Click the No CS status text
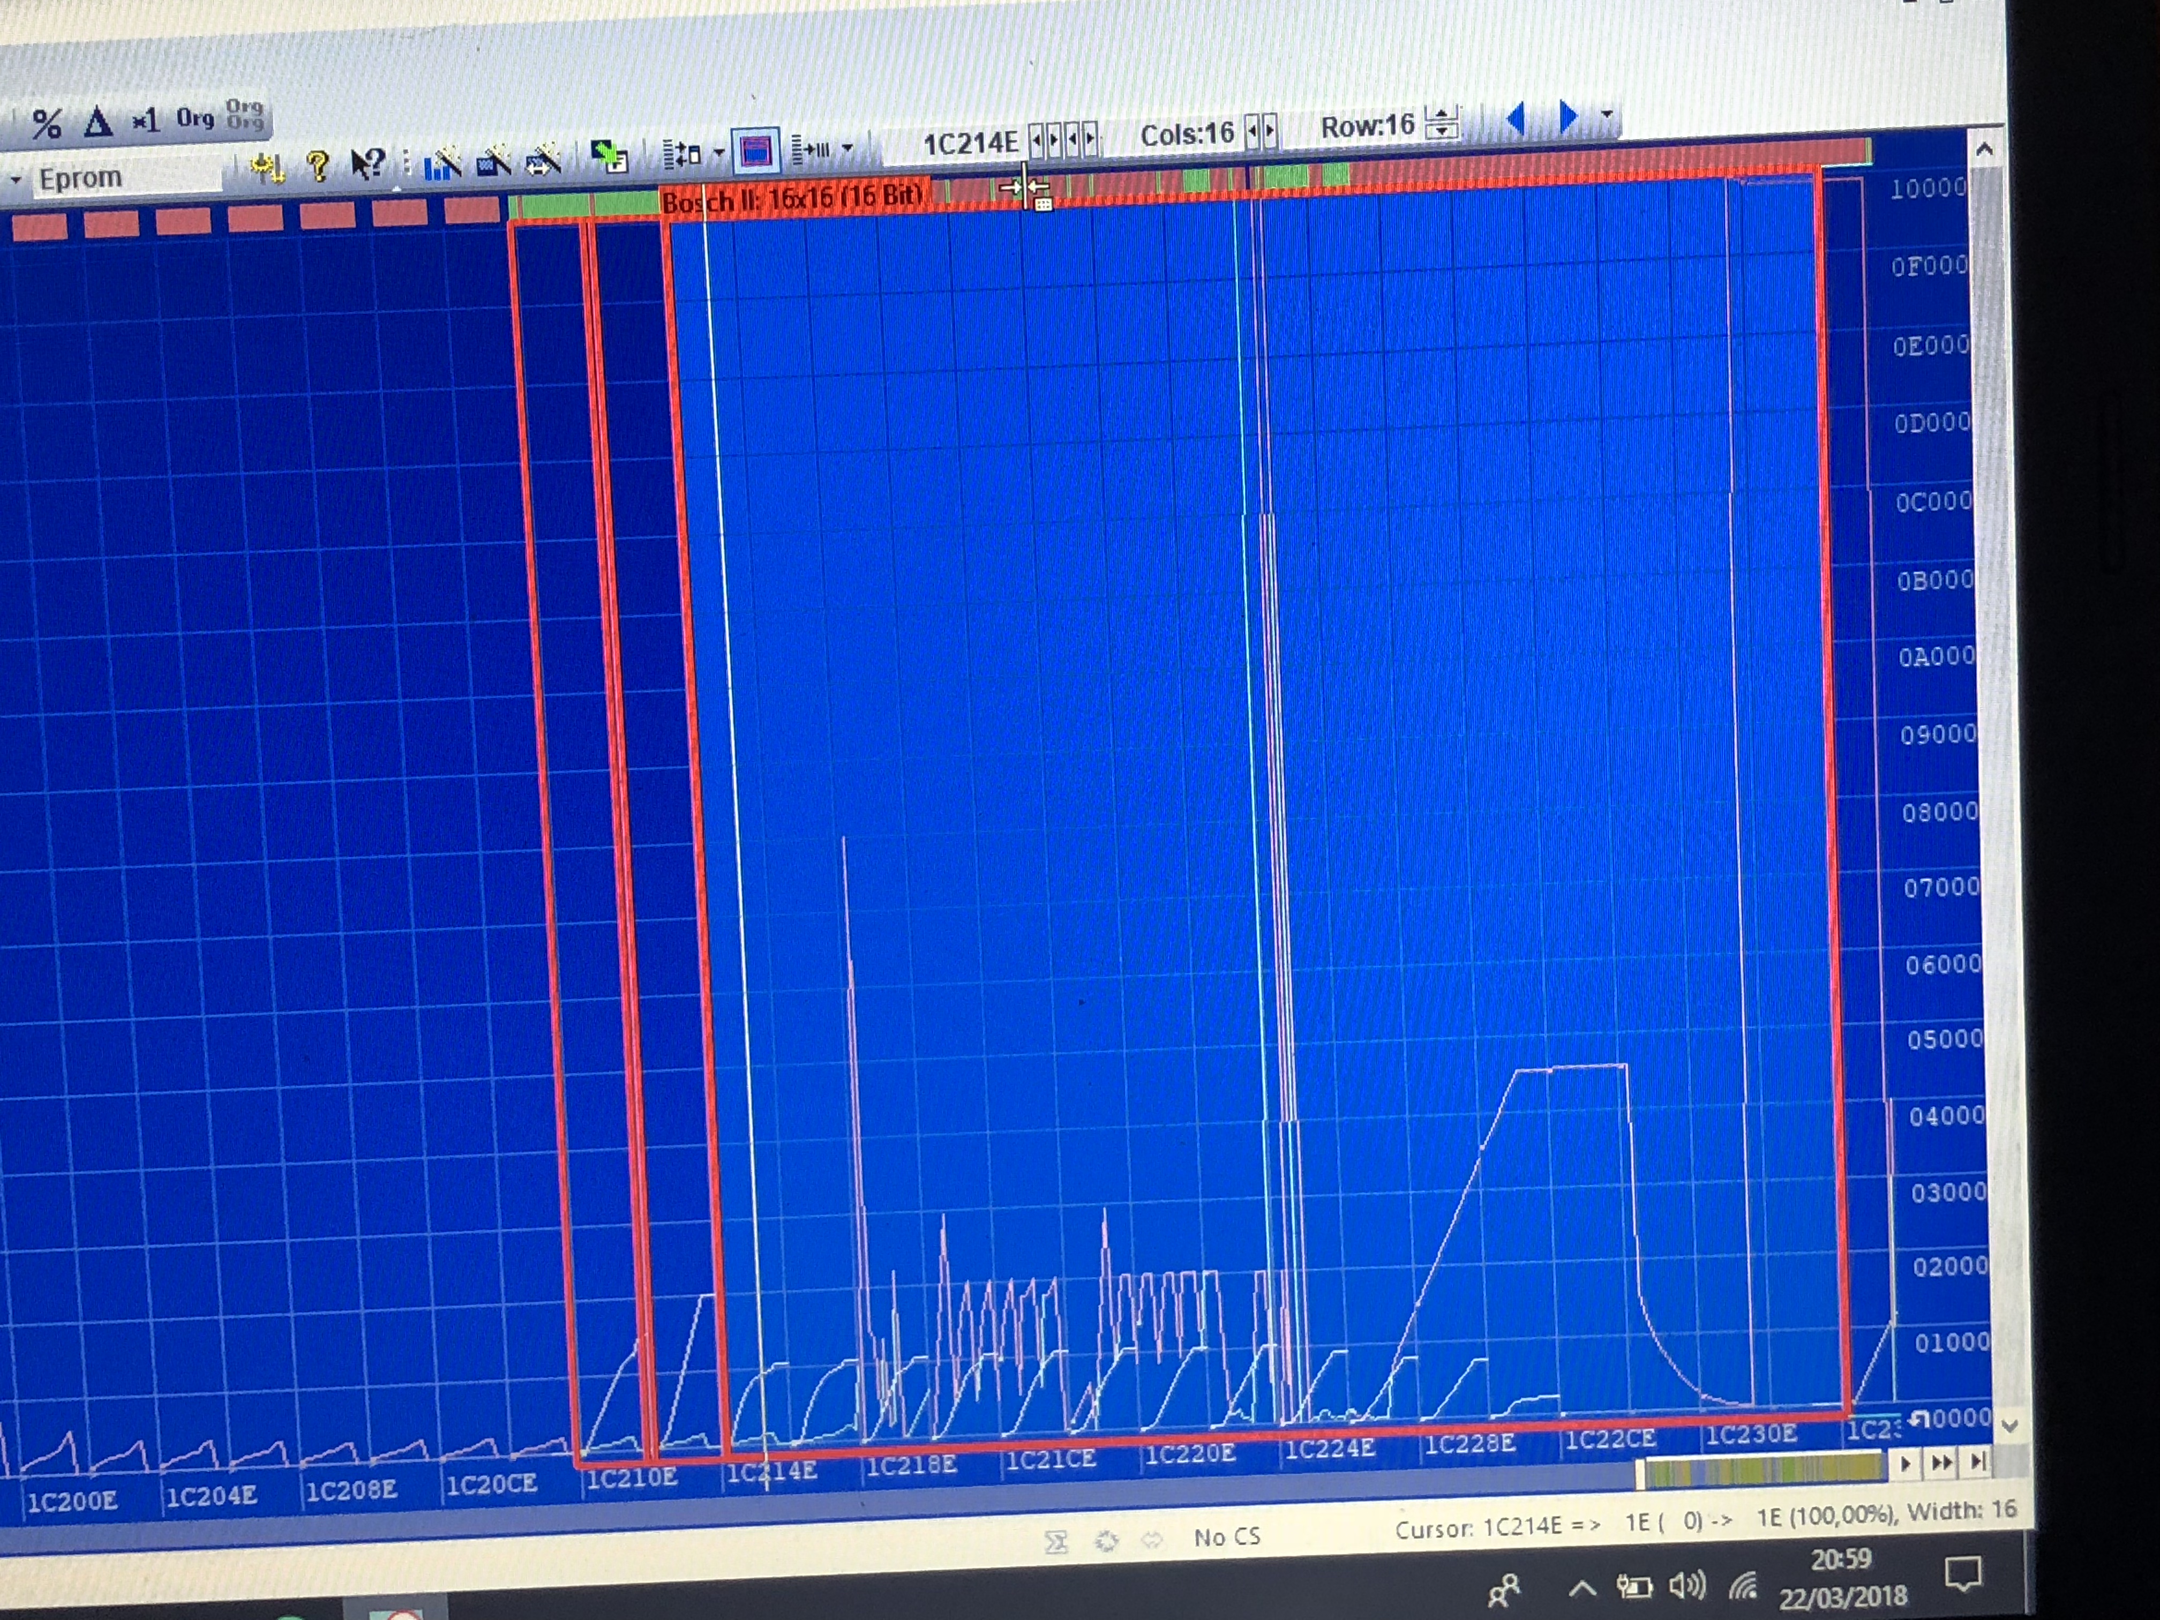2160x1620 pixels. [1226, 1537]
